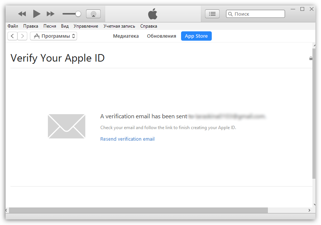Switch to the Обновления tab
The width and height of the screenshot is (321, 225).
pos(161,36)
